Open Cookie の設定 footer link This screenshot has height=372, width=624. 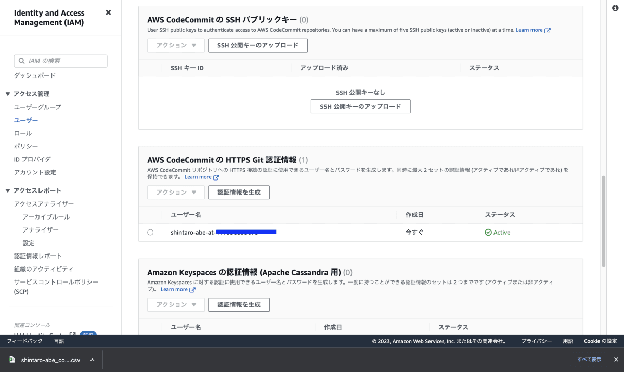(x=601, y=341)
